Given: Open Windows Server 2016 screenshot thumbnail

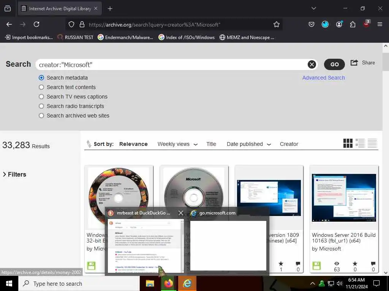Looking at the screenshot, I should (x=344, y=198).
